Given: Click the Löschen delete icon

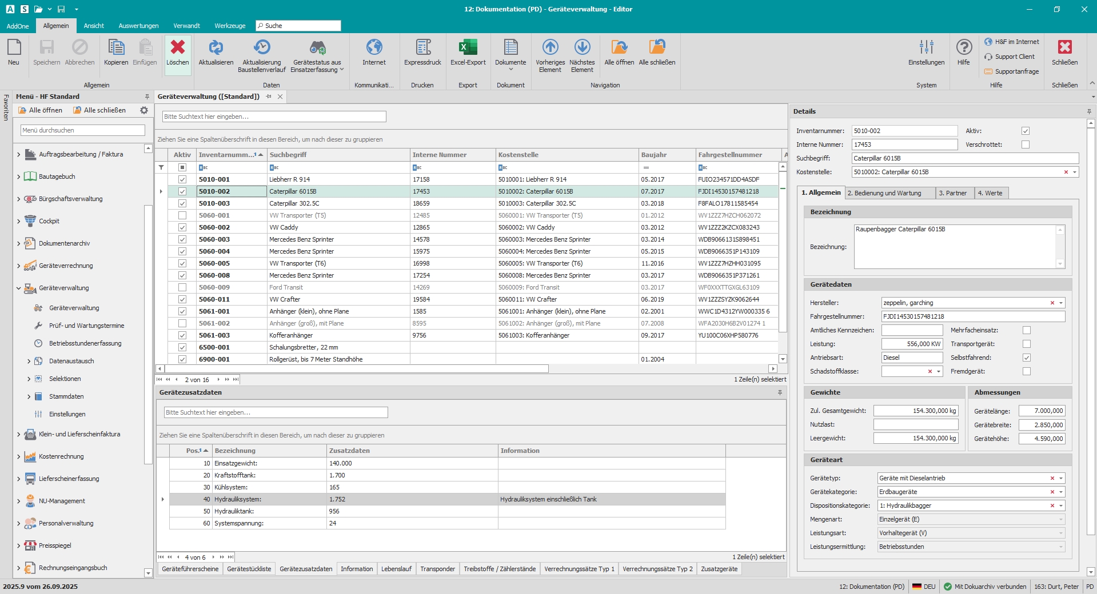Looking at the screenshot, I should (x=177, y=48).
